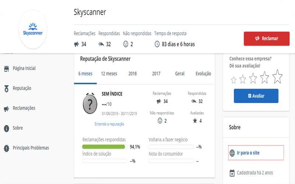Click the date range 01/06/2019 - 30/11/2019
The width and height of the screenshot is (295, 184).
point(119,114)
